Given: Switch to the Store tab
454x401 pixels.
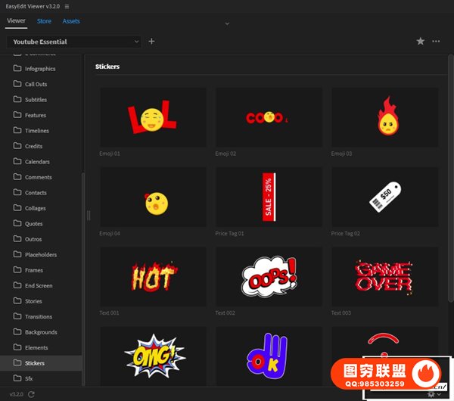Looking at the screenshot, I should coord(44,21).
